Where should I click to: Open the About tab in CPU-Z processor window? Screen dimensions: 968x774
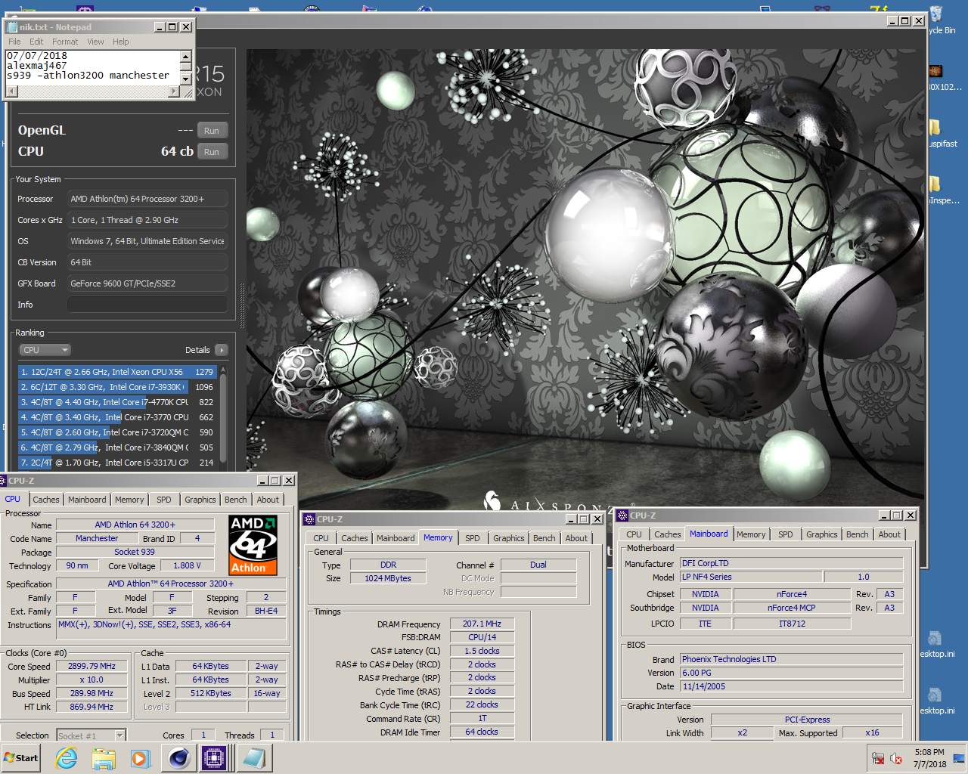[268, 500]
